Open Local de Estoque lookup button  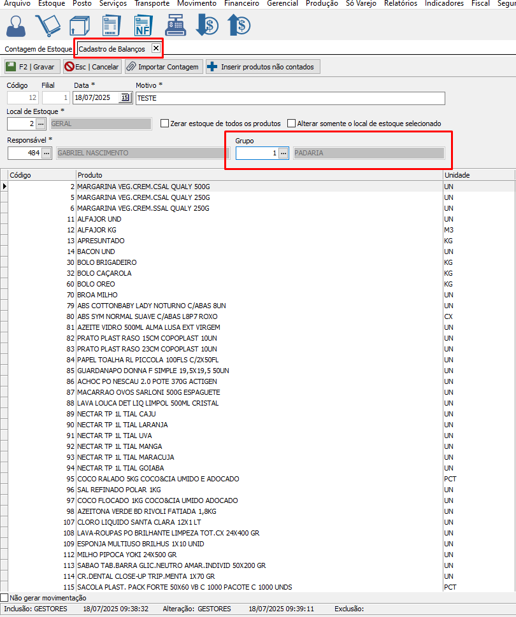(x=41, y=124)
